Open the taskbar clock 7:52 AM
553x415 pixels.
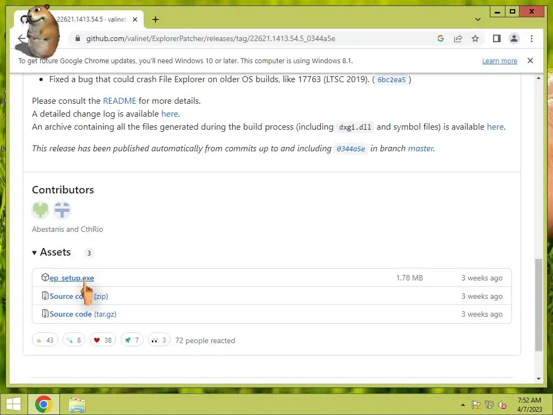pyautogui.click(x=529, y=405)
